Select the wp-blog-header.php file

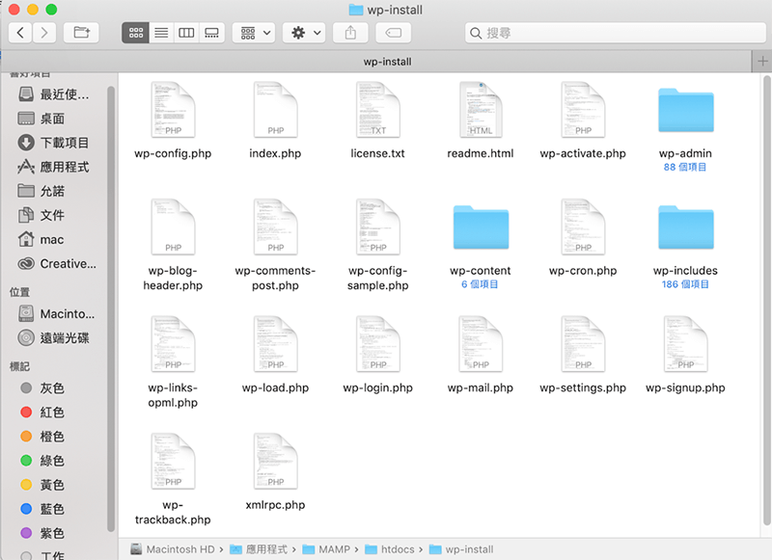click(173, 245)
